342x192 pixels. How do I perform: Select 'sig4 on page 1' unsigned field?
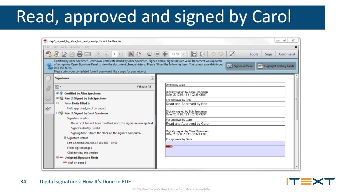pos(77,163)
